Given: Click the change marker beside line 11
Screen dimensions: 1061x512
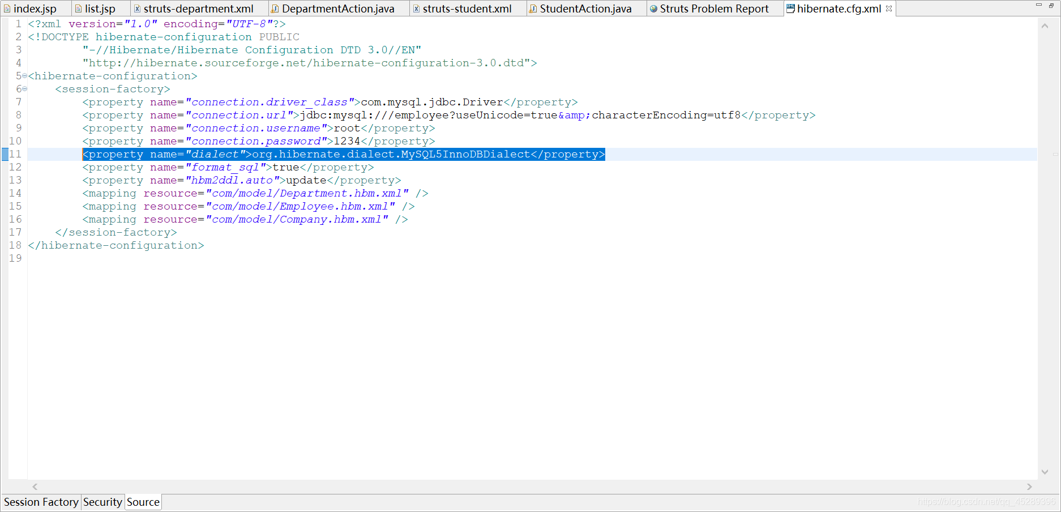Looking at the screenshot, I should point(5,154).
